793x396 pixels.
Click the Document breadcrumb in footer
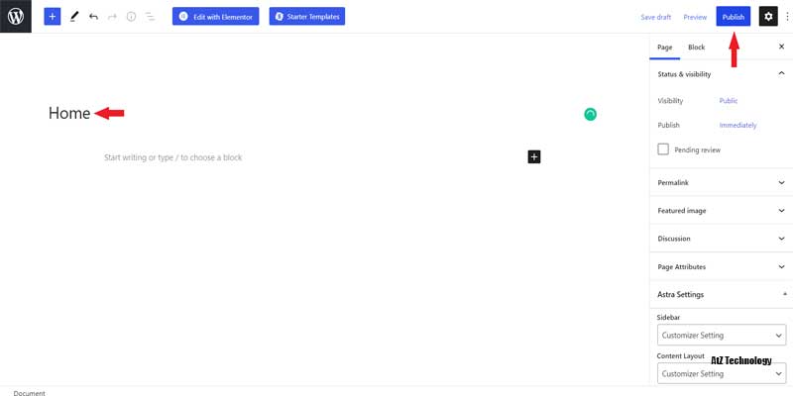click(30, 392)
